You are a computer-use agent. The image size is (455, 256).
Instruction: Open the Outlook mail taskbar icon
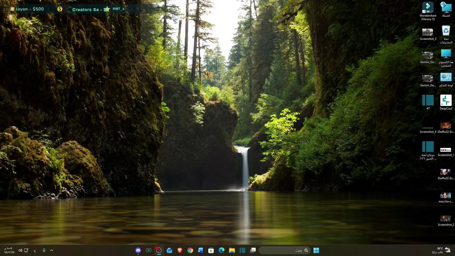pos(170,250)
